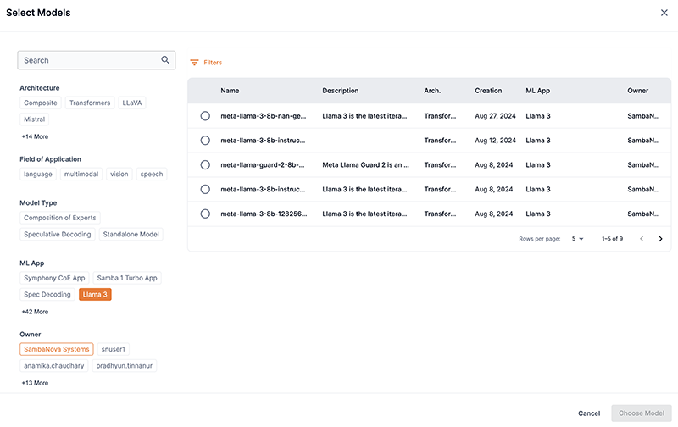Toggle the SambaNova Systems owner filter
Screen dimensions: 678x427
[x=57, y=349]
